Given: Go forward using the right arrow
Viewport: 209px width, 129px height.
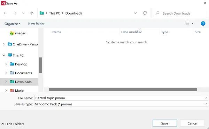Looking at the screenshot, I should [15, 13].
